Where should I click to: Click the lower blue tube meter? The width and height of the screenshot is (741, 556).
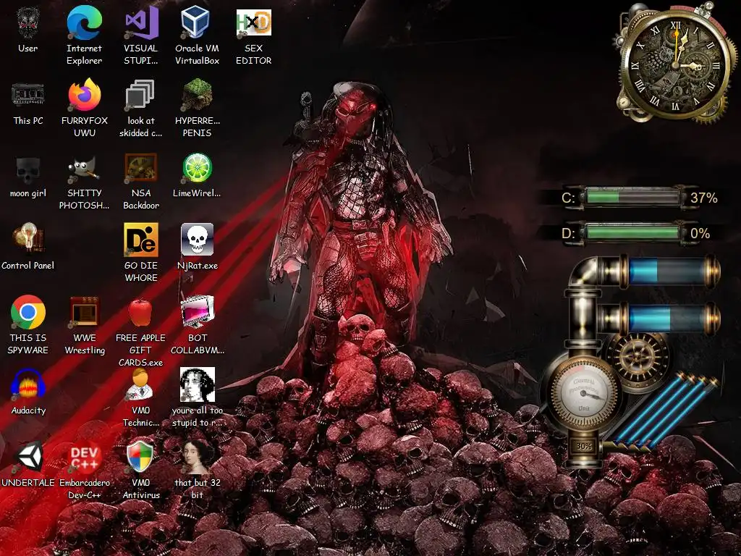pos(671,318)
